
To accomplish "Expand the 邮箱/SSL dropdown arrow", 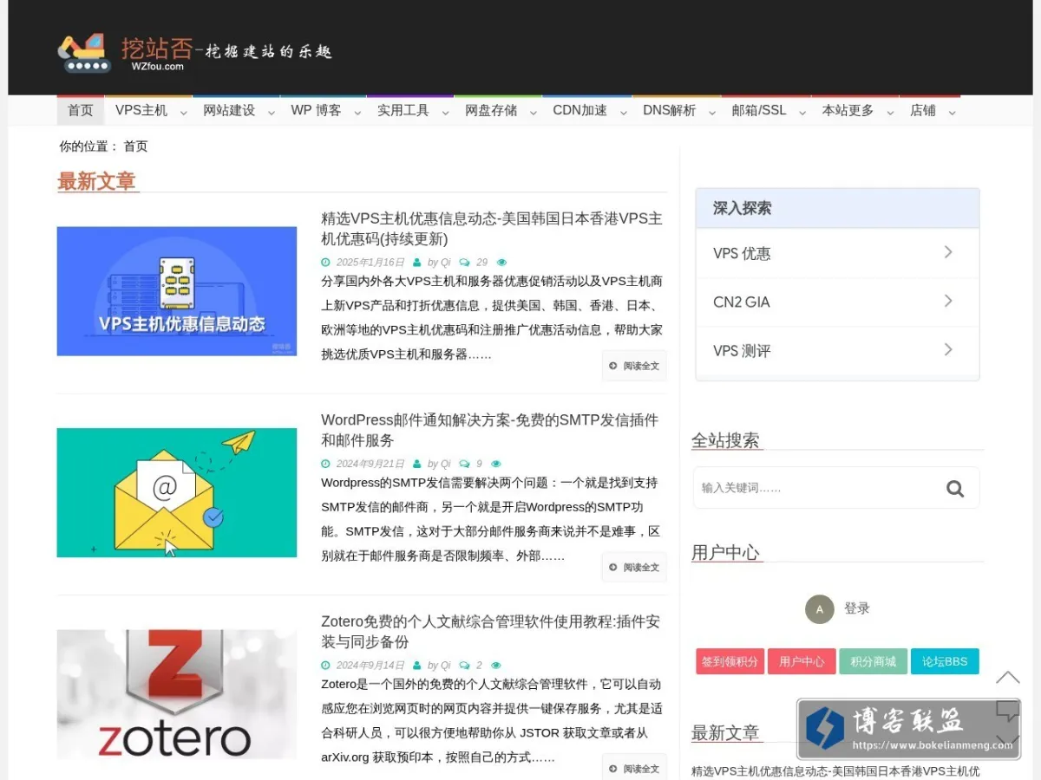I will click(x=802, y=113).
